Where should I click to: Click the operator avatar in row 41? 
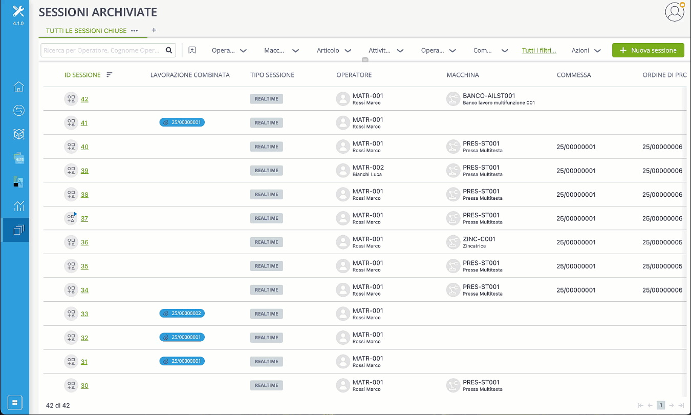click(343, 122)
